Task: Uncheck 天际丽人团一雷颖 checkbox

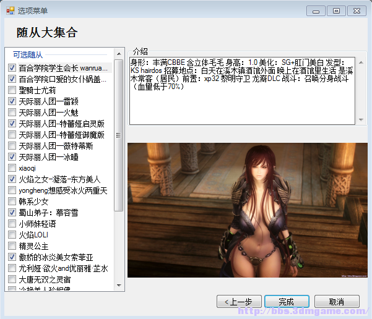Action: 12,101
